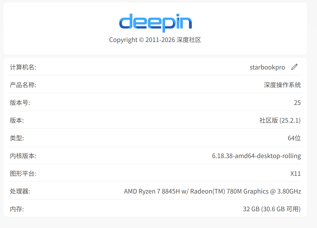Click the memory value 32 GB (30.6 GB 可用)
Viewport: 317px width, 228px height.
click(272, 209)
